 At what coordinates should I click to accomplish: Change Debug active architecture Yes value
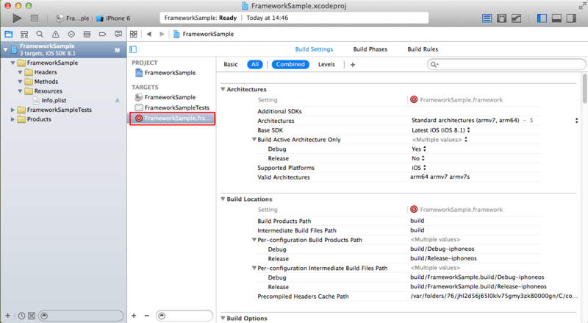[x=419, y=149]
